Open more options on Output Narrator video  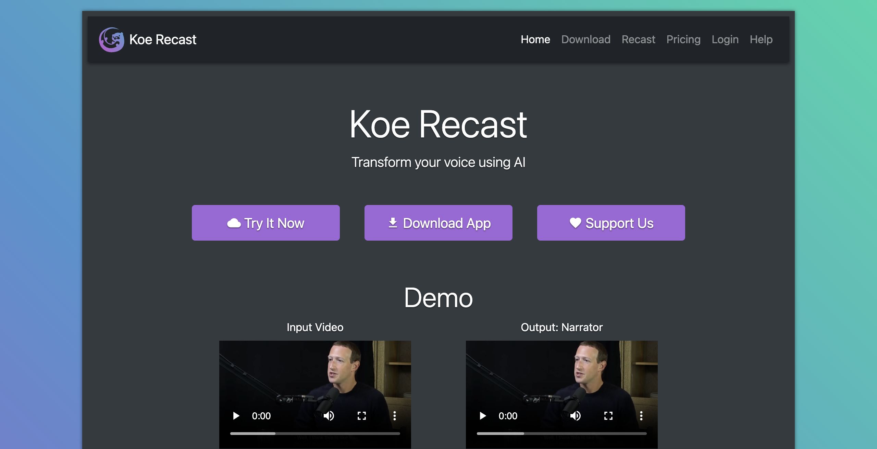pyautogui.click(x=641, y=416)
